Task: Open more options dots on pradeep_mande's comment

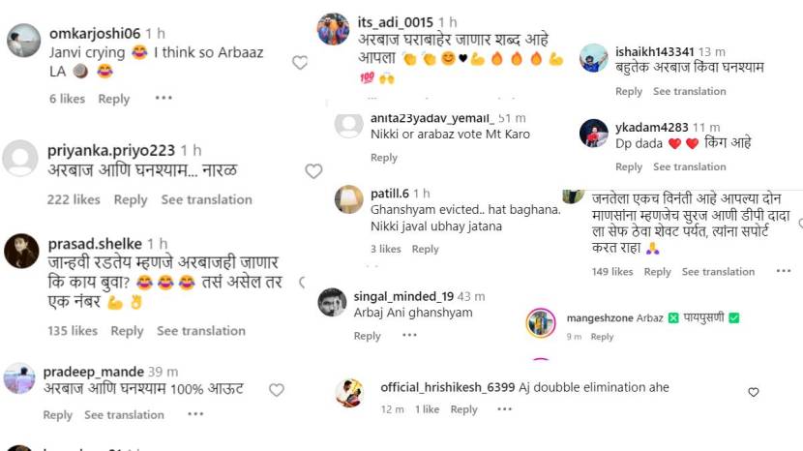Action: pyautogui.click(x=195, y=414)
